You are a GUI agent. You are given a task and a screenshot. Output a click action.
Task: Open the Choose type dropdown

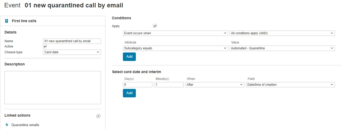72,52
